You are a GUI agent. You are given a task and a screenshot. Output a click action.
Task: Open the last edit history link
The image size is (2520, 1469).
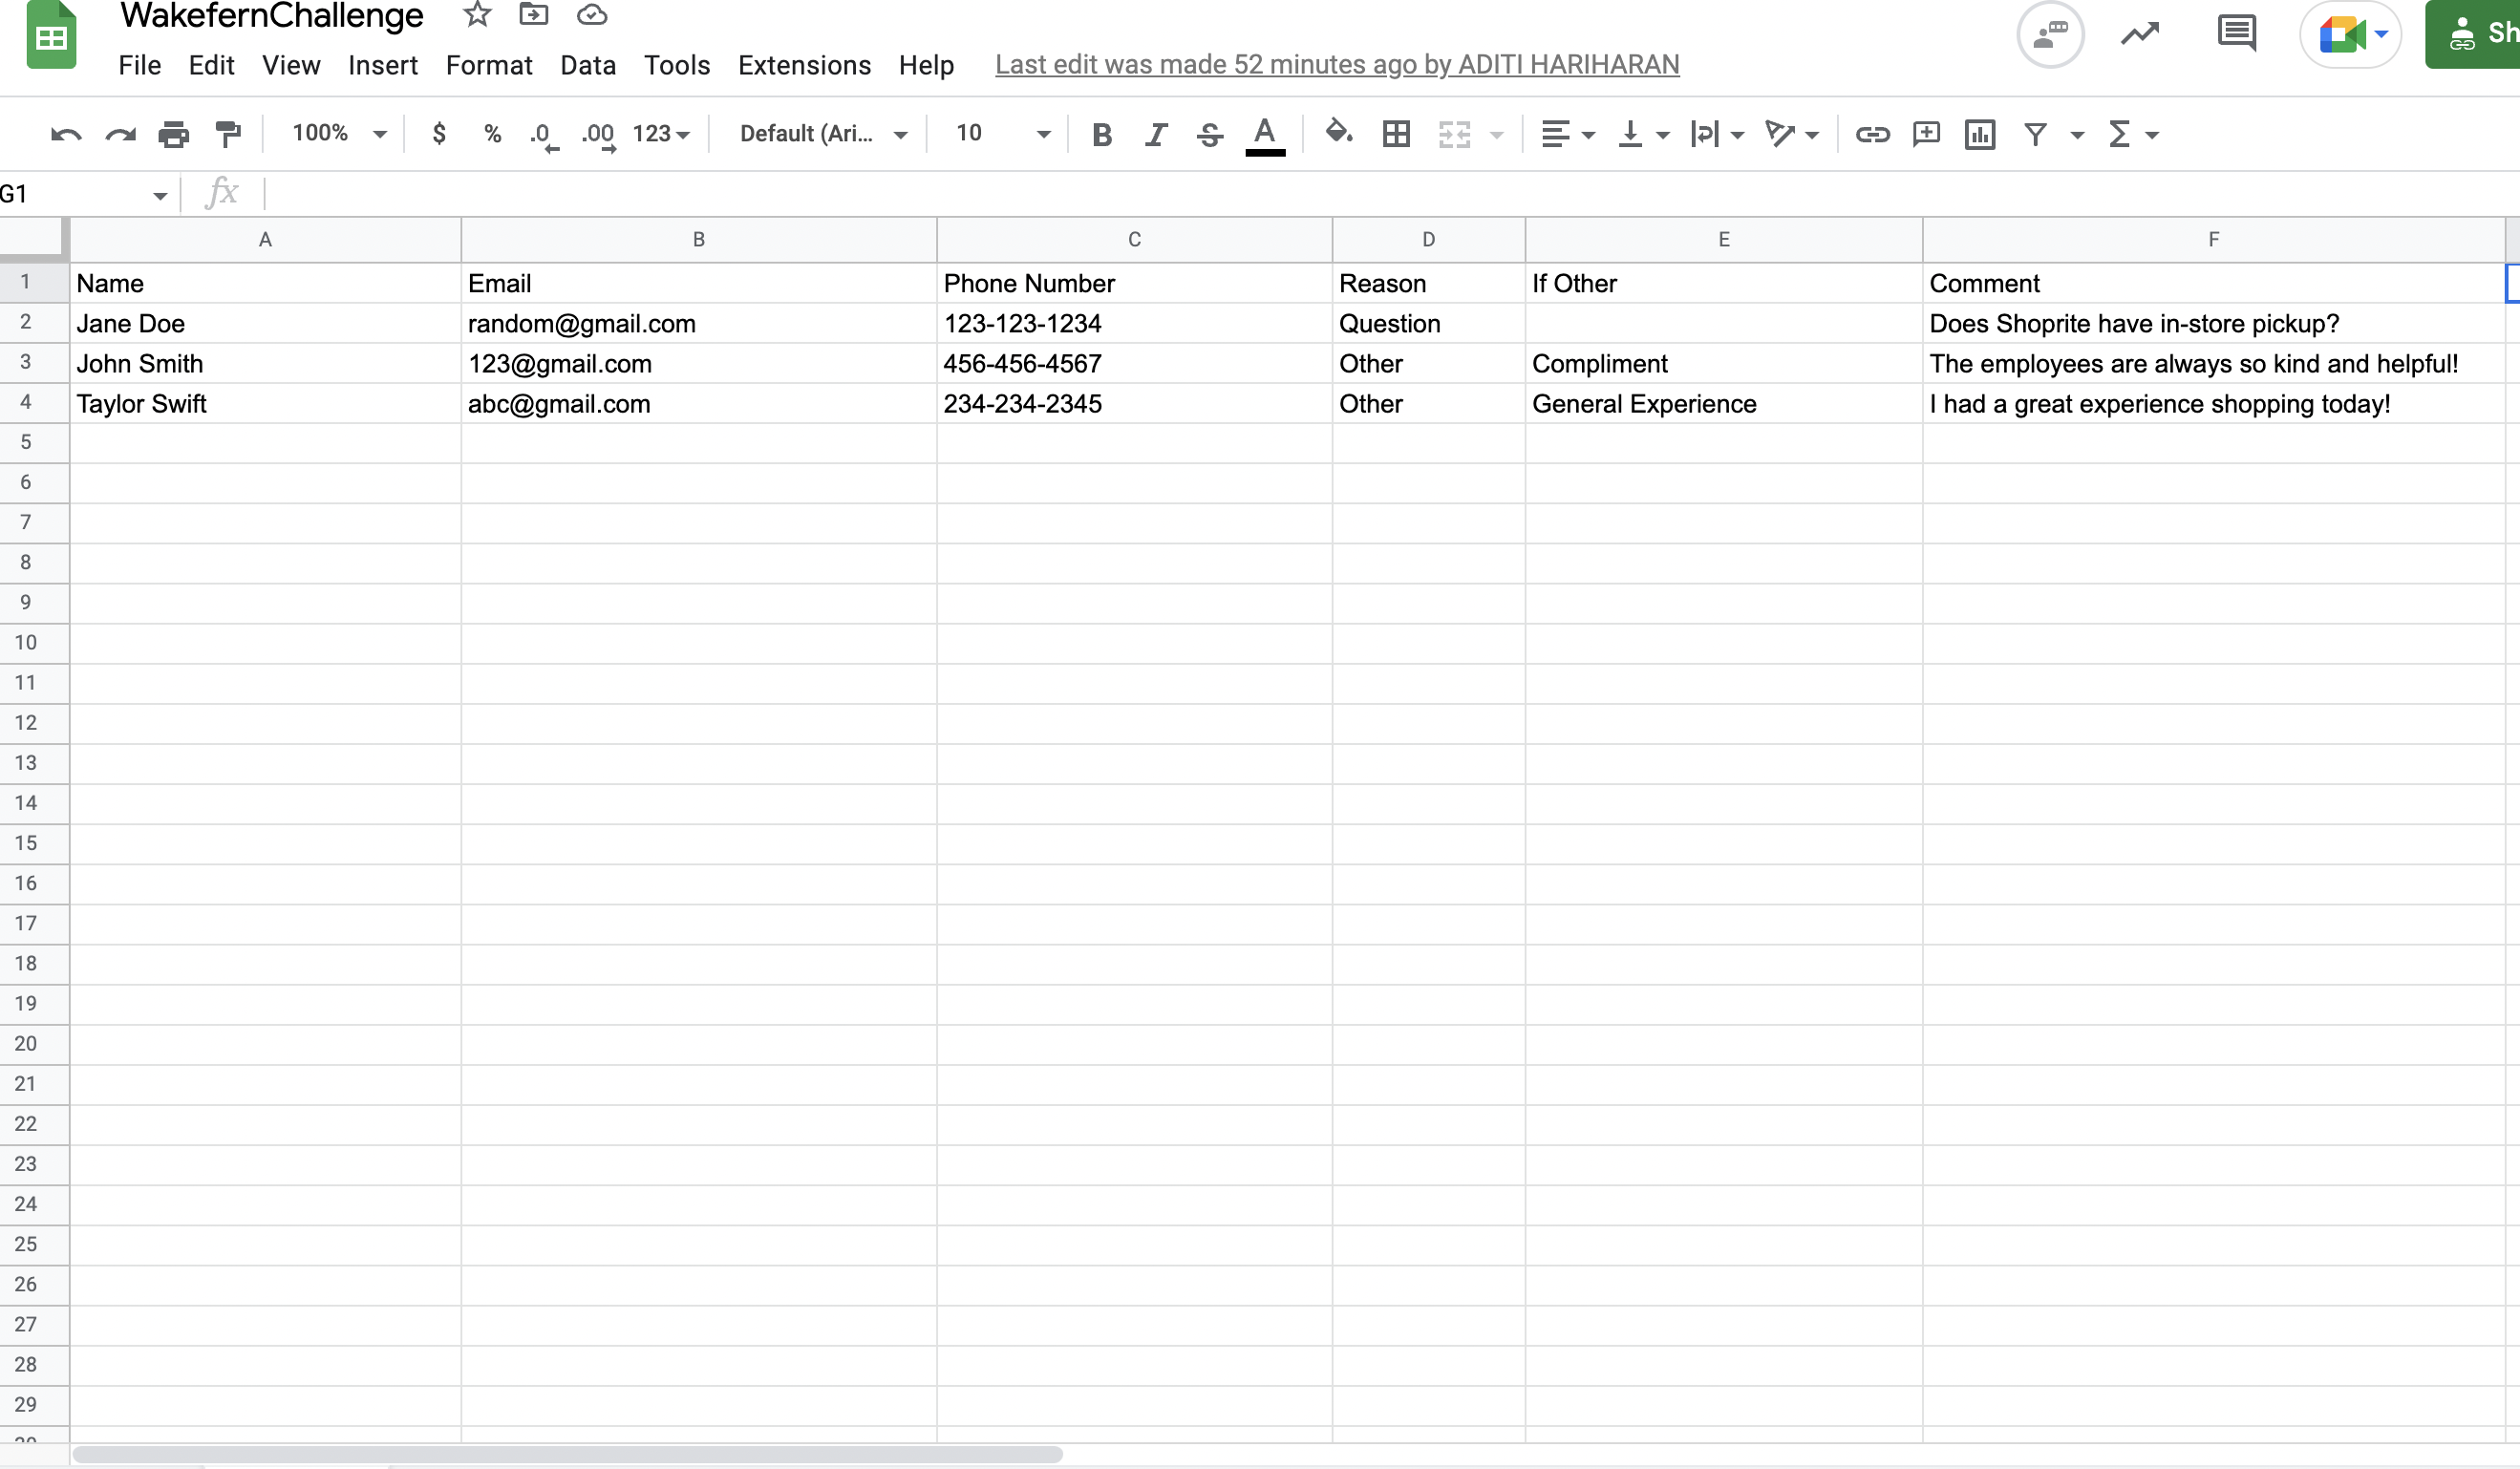pos(1336,65)
